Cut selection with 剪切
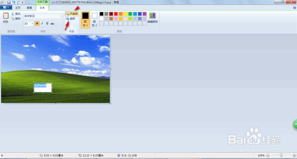The height and width of the screenshot is (159, 297). 16,14
